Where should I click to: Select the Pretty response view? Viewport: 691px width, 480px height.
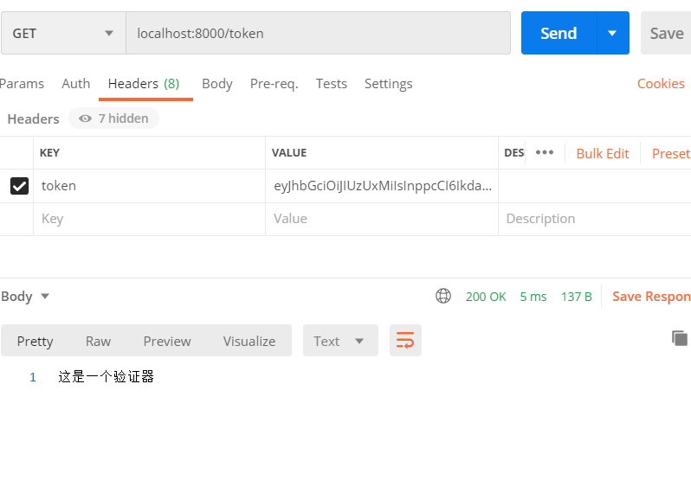pyautogui.click(x=36, y=341)
